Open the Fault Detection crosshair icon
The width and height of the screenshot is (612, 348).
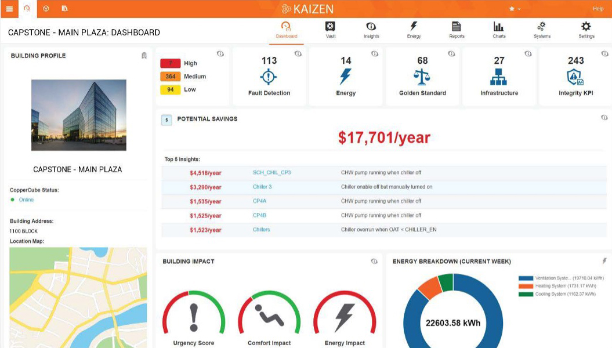click(269, 77)
